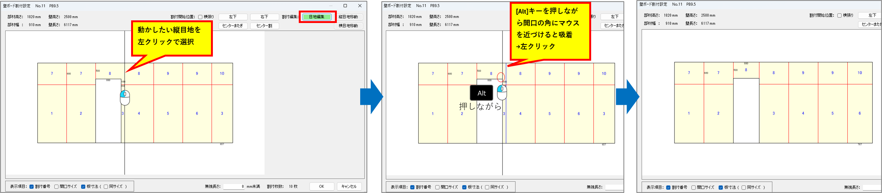Click 左下 button in the right window
Image resolution: width=882 pixels, height=193 pixels.
870,15
